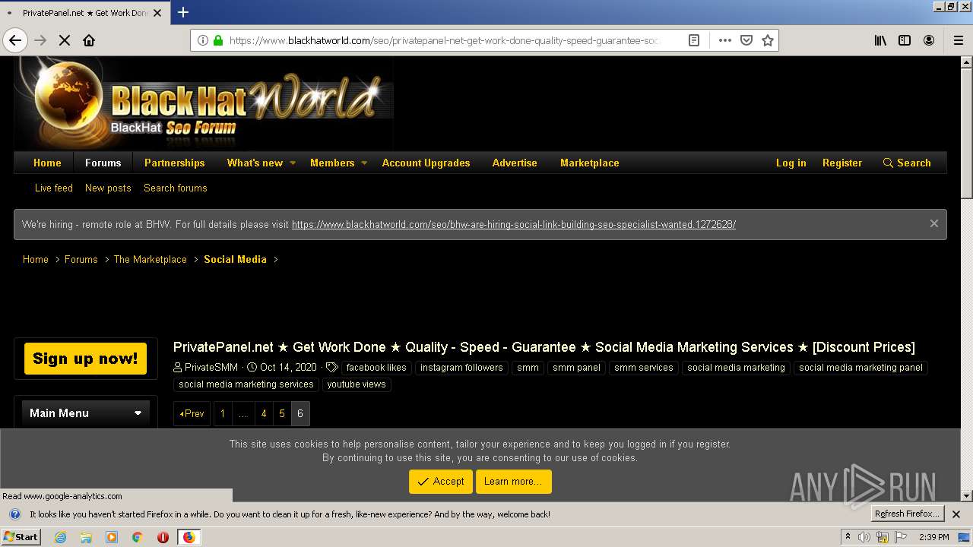The image size is (973, 547).
Task: Select the youtube views tag
Action: [357, 384]
